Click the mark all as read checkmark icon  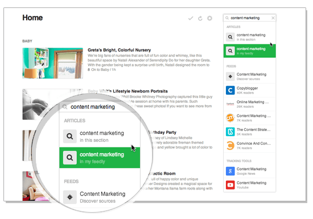[191, 18]
